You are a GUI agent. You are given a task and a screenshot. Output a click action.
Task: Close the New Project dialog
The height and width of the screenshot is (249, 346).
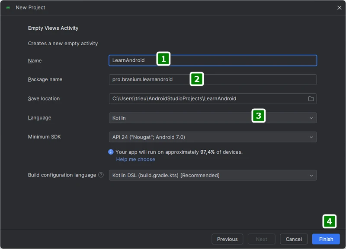coord(339,8)
